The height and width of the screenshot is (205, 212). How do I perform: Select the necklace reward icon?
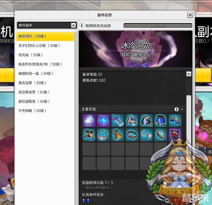(x=103, y=134)
